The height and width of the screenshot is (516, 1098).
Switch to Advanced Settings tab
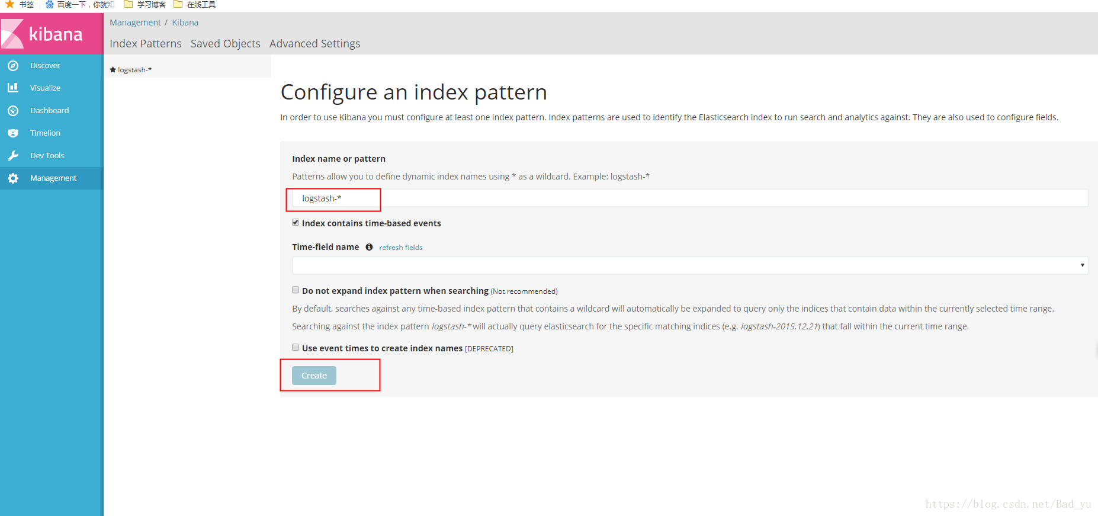coord(314,44)
